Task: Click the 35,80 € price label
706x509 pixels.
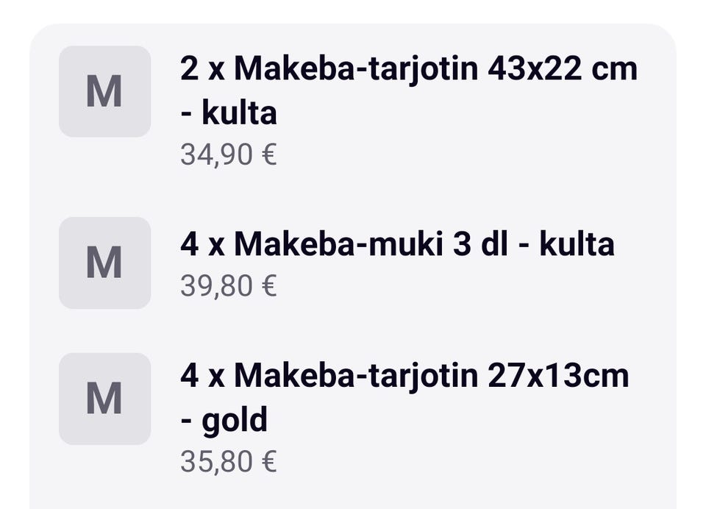Action: 228,460
